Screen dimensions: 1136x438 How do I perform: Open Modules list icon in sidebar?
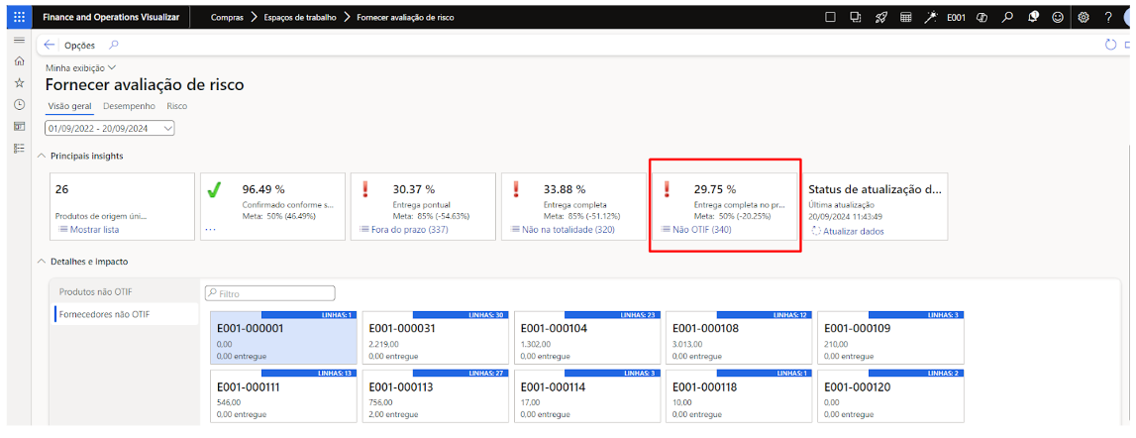pyautogui.click(x=19, y=149)
